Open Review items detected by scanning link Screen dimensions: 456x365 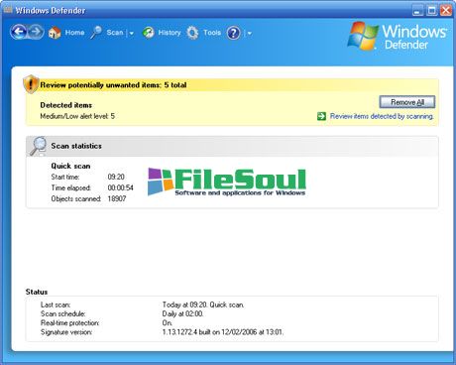[382, 116]
